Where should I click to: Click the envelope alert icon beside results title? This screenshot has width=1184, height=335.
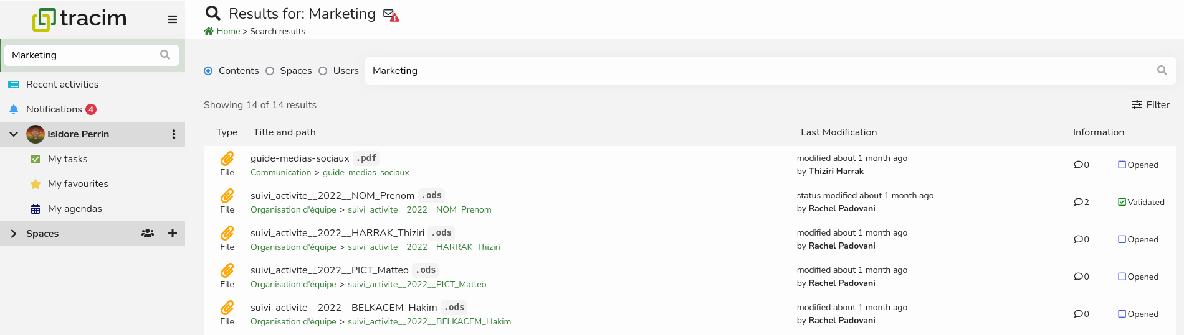pos(391,14)
